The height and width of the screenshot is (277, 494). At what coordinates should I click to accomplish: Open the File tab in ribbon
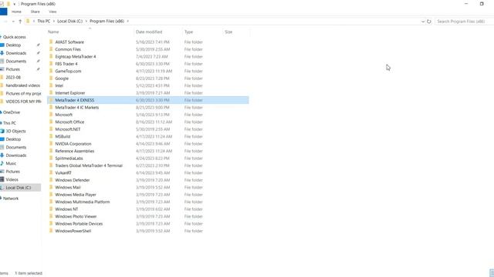(x=3, y=12)
